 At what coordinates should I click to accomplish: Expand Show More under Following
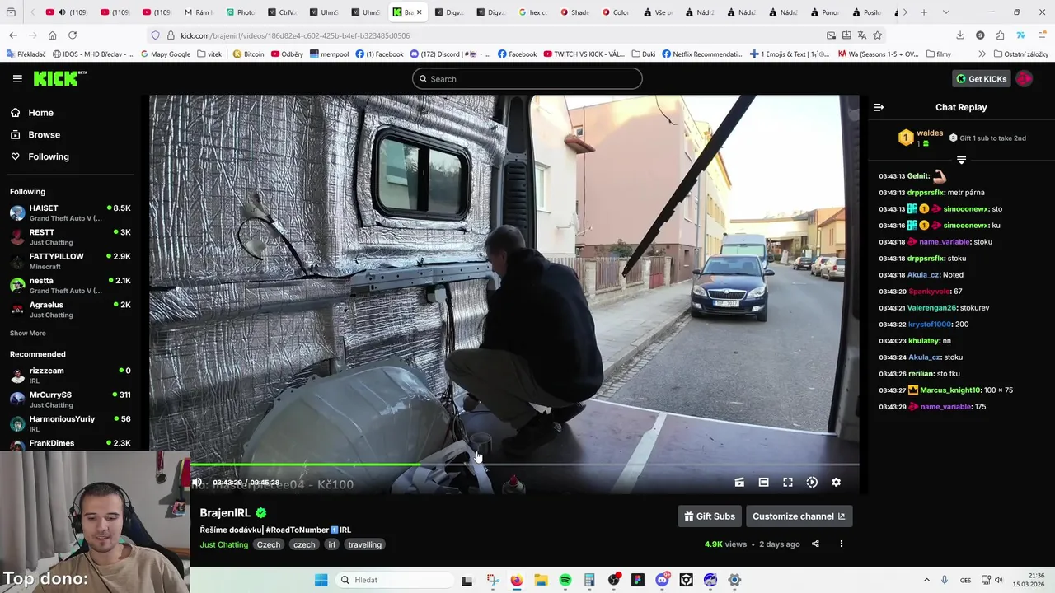(x=27, y=333)
